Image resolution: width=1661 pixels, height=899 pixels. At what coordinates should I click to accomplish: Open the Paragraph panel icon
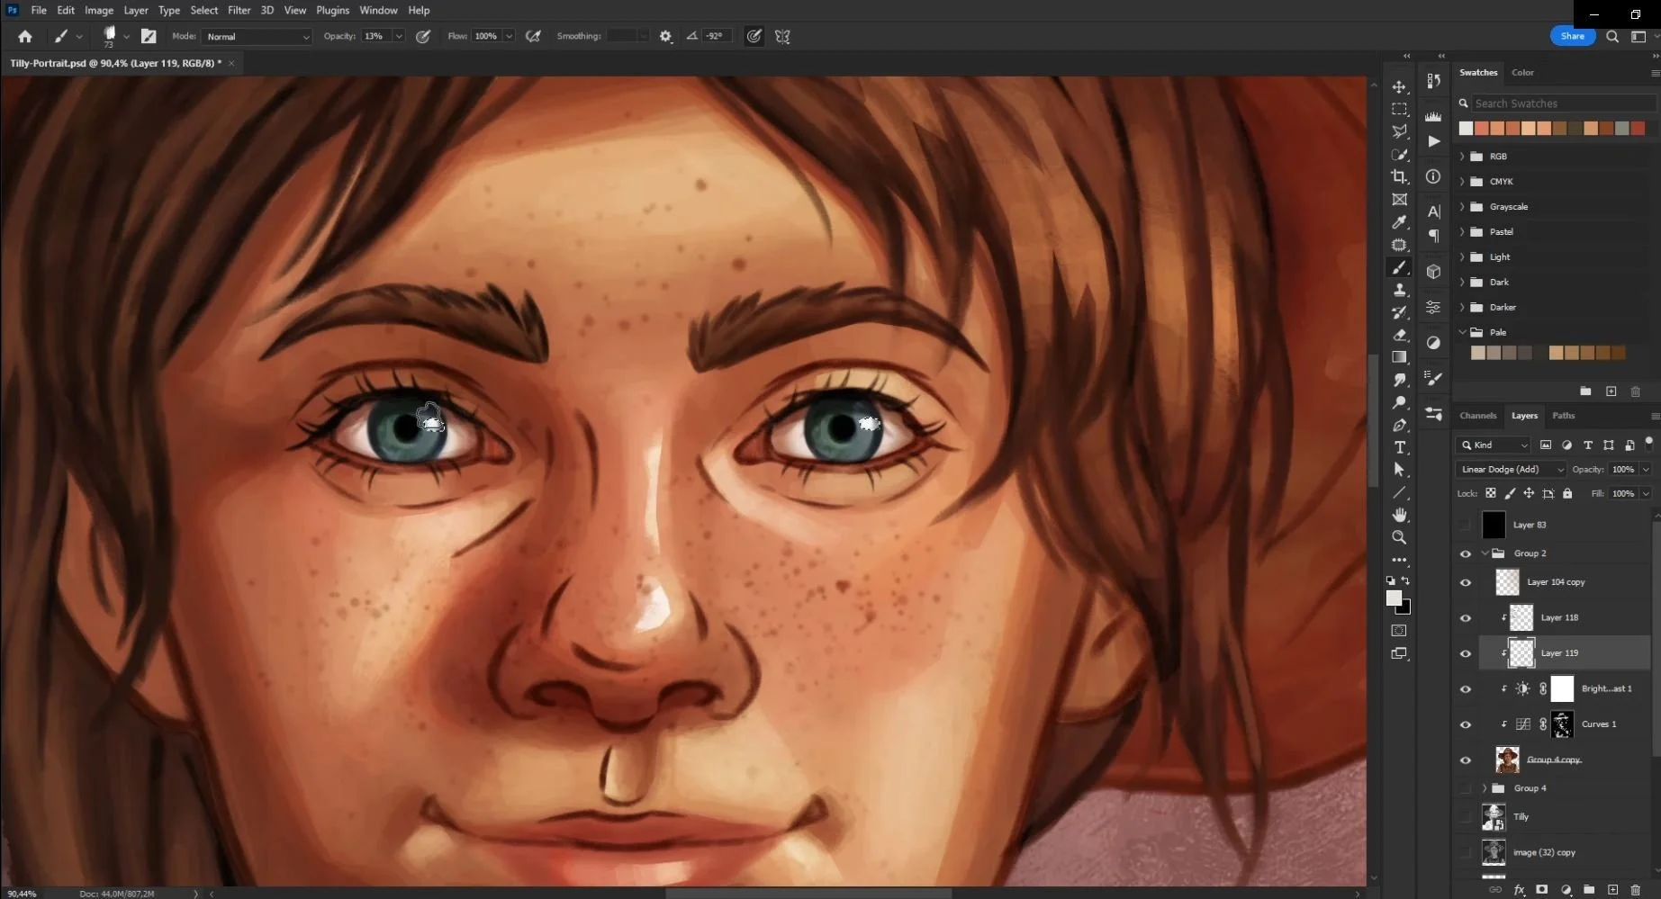pos(1433,236)
